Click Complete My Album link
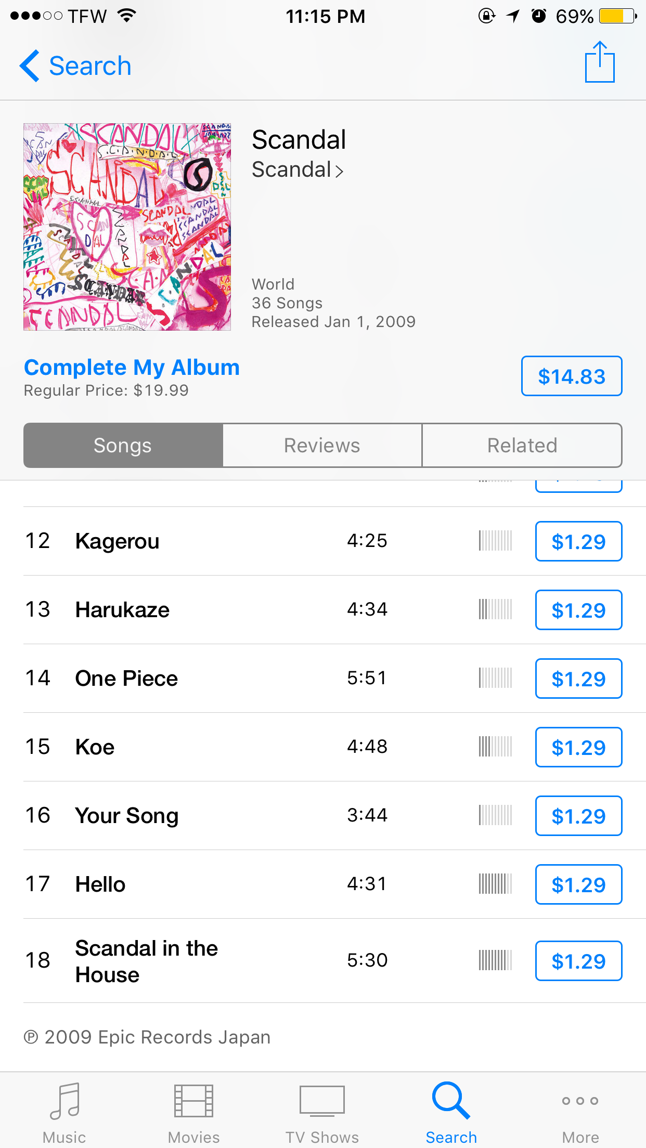646x1148 pixels. click(132, 368)
